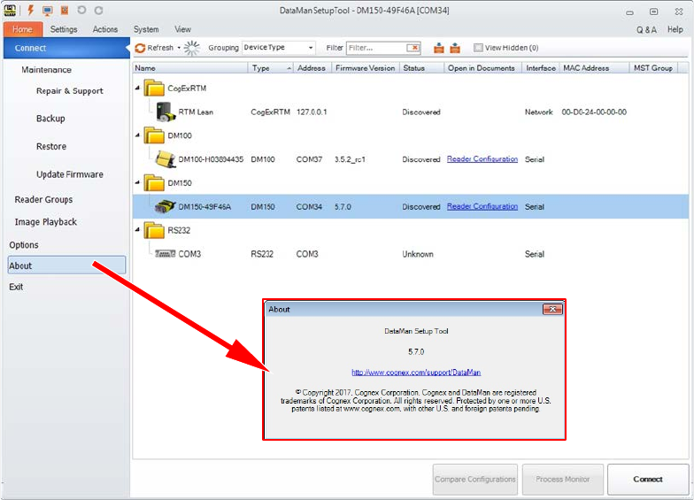Collapse the CogExRTM group triangle
694x500 pixels.
tap(137, 88)
